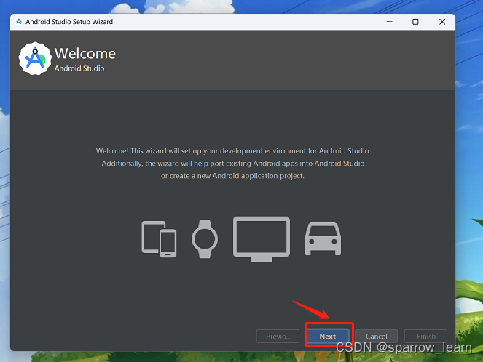
Task: Click the TV monitor icon
Action: tap(262, 239)
